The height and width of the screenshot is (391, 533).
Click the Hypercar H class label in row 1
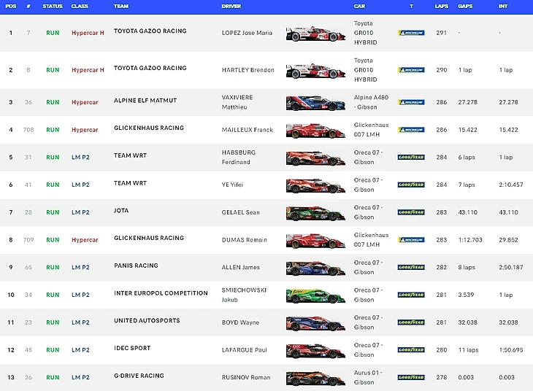click(88, 33)
